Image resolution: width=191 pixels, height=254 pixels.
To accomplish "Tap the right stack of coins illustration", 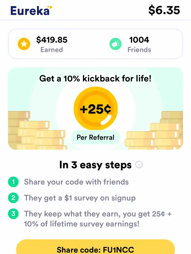I will tap(154, 130).
